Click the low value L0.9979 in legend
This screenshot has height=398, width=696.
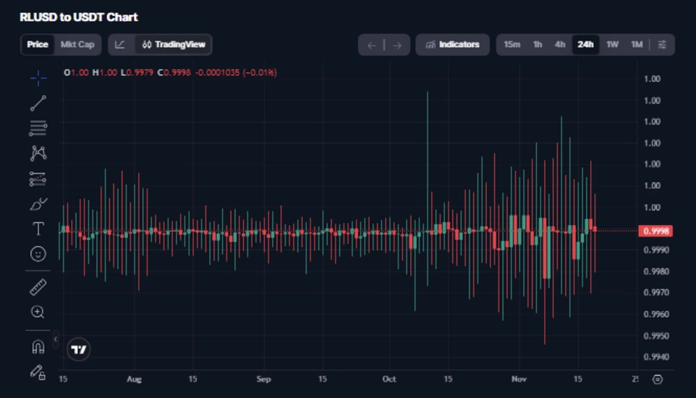pos(137,72)
